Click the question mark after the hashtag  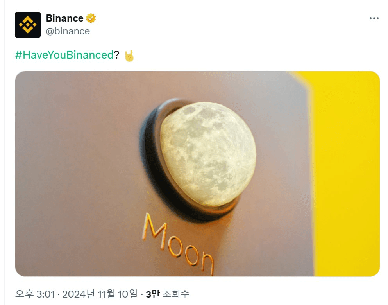116,55
